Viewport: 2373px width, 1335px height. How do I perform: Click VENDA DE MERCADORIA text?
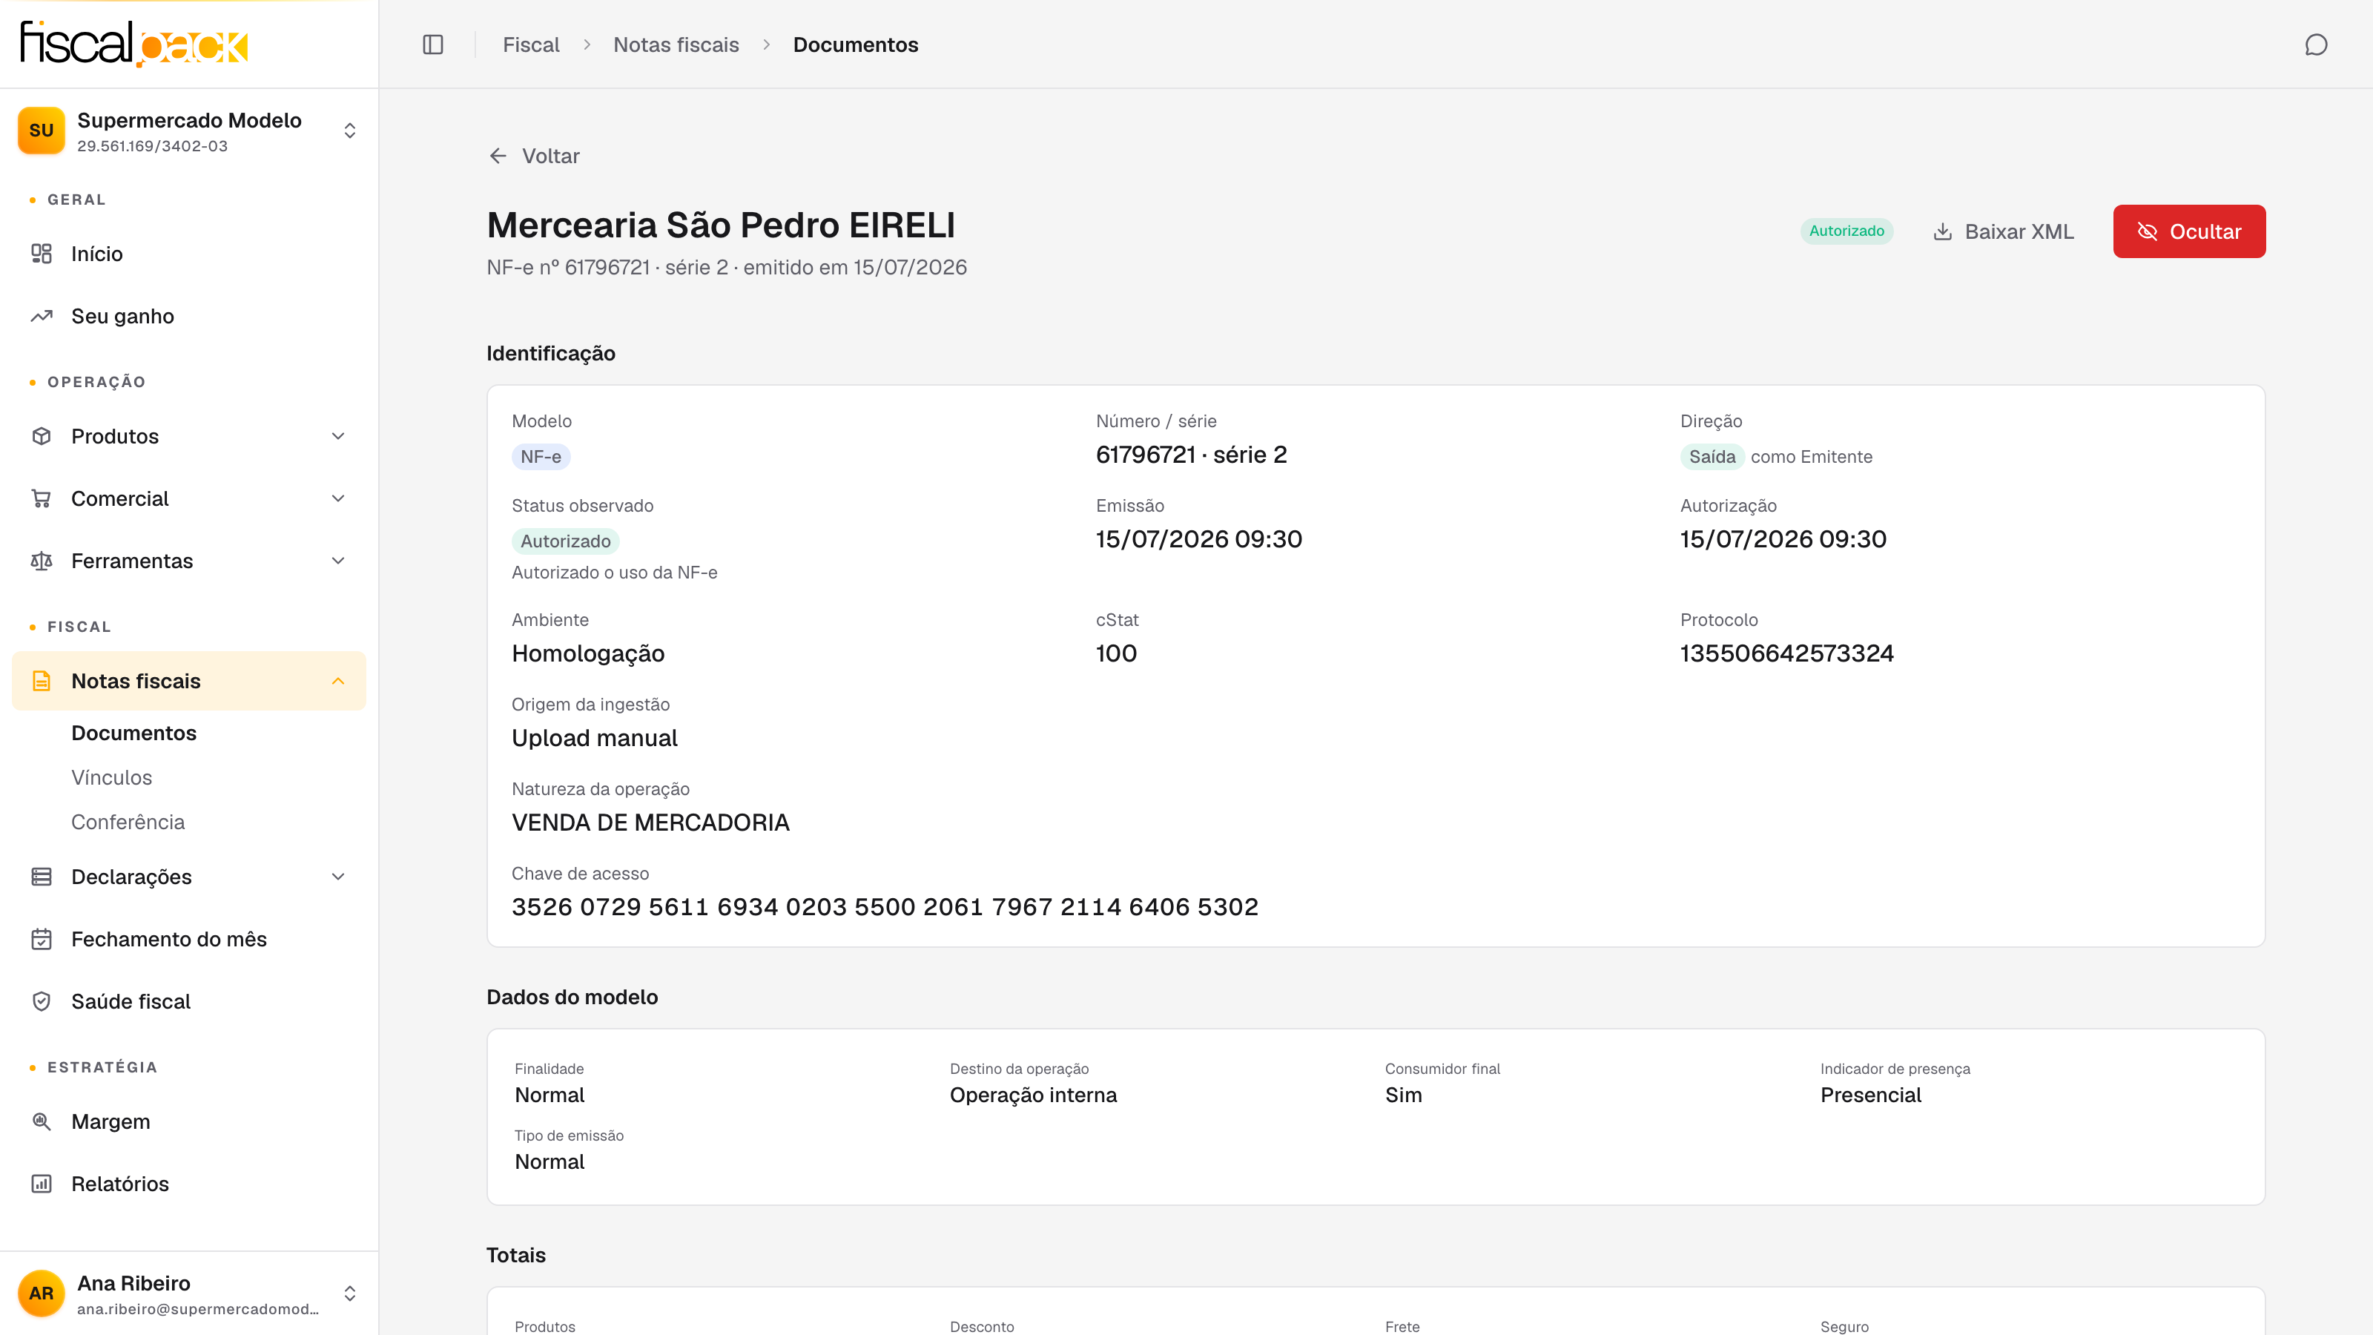(650, 823)
